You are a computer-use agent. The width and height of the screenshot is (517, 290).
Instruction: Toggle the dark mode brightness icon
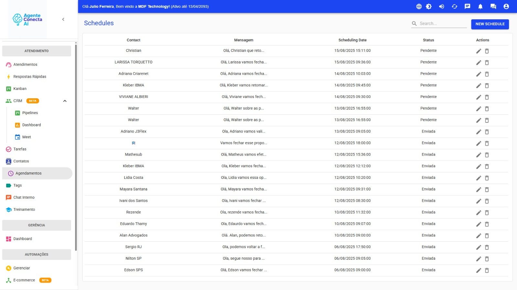pyautogui.click(x=429, y=6)
